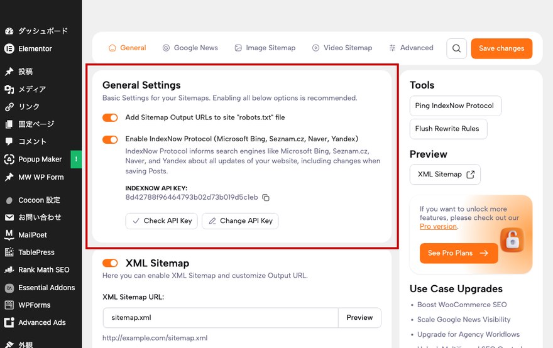
Task: Click the IndexNow API key value
Action: 192,197
